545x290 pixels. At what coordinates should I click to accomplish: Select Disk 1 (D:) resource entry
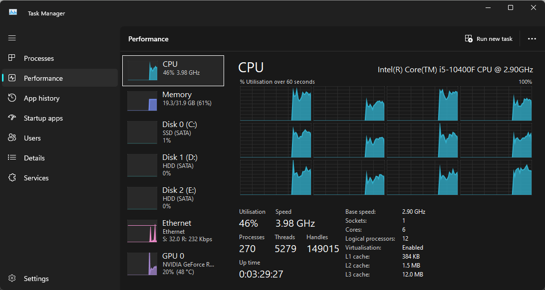173,165
